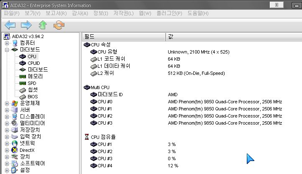Viewport: 302px width, 174px height.
Task: Click the 저장장치 storage drive icon
Action: (15, 130)
